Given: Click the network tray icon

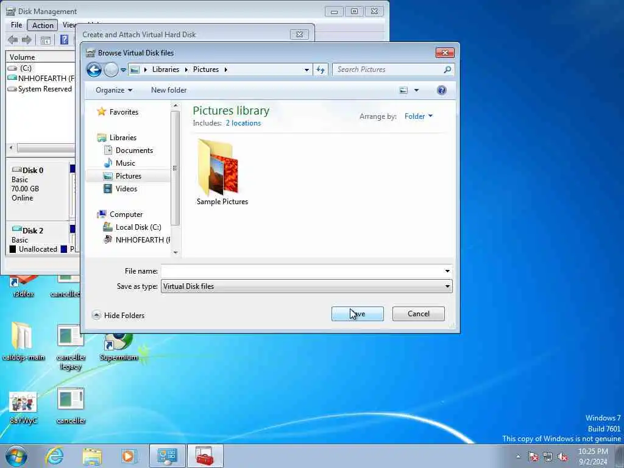Looking at the screenshot, I should [x=548, y=456].
